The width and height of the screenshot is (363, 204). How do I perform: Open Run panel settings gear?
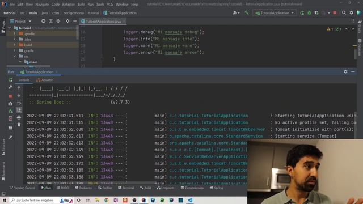tap(345, 72)
